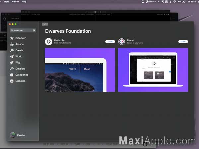Click the Categories icon
The image size is (199, 149).
[12, 75]
